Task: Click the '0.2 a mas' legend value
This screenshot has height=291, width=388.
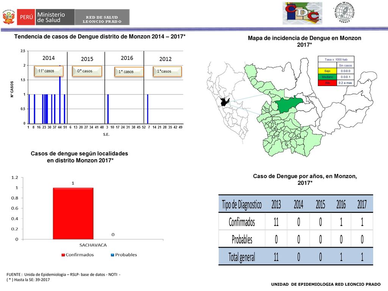Action: click(x=345, y=83)
